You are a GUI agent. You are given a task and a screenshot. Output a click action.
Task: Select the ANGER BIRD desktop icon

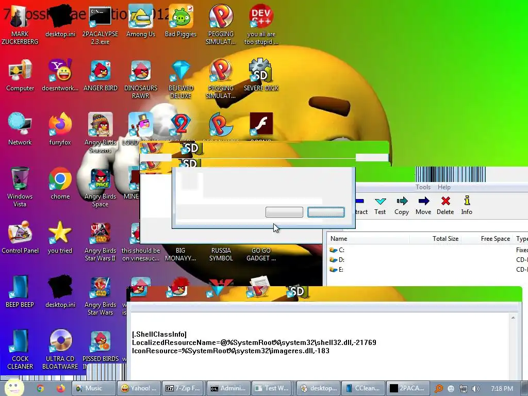point(101,76)
